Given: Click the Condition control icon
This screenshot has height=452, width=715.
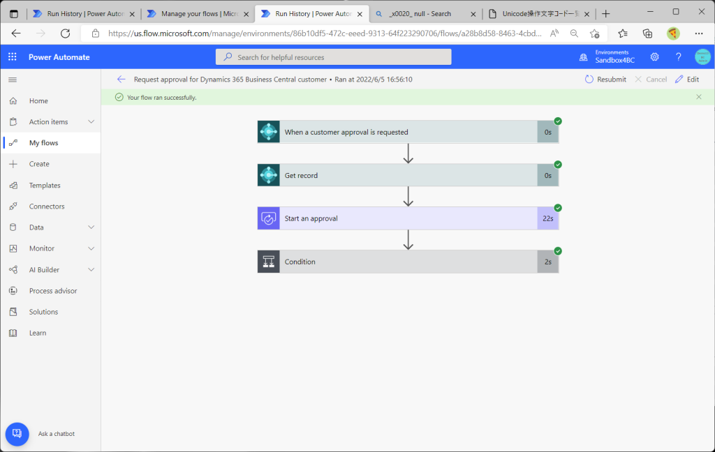Looking at the screenshot, I should point(269,262).
